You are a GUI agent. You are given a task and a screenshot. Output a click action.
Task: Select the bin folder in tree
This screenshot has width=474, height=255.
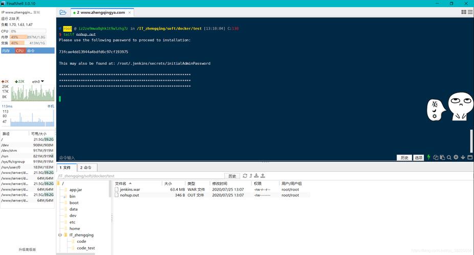(72, 196)
